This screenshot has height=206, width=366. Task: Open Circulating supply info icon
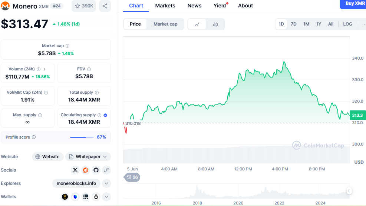click(x=99, y=115)
